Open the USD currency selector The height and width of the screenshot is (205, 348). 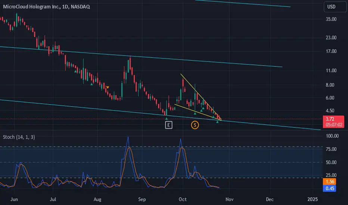335,7
